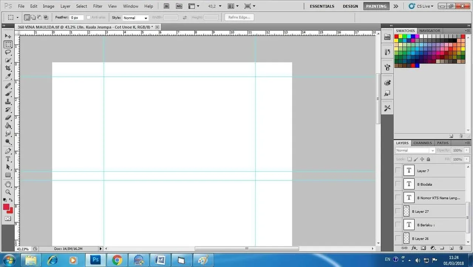Show visibility of B Biodata layer
The image size is (473, 267).
pos(398,184)
